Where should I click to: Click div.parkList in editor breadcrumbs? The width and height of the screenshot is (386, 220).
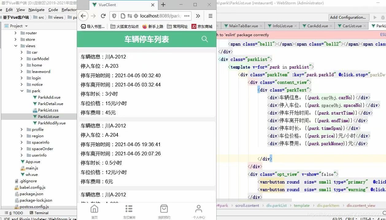coord(276,206)
